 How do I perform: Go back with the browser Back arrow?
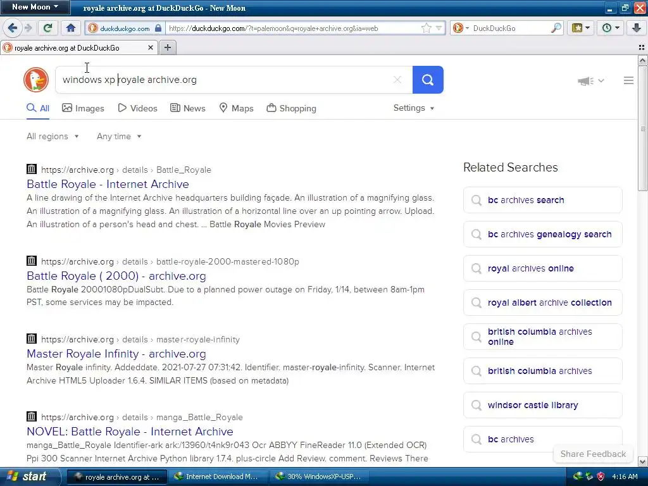pyautogui.click(x=12, y=28)
